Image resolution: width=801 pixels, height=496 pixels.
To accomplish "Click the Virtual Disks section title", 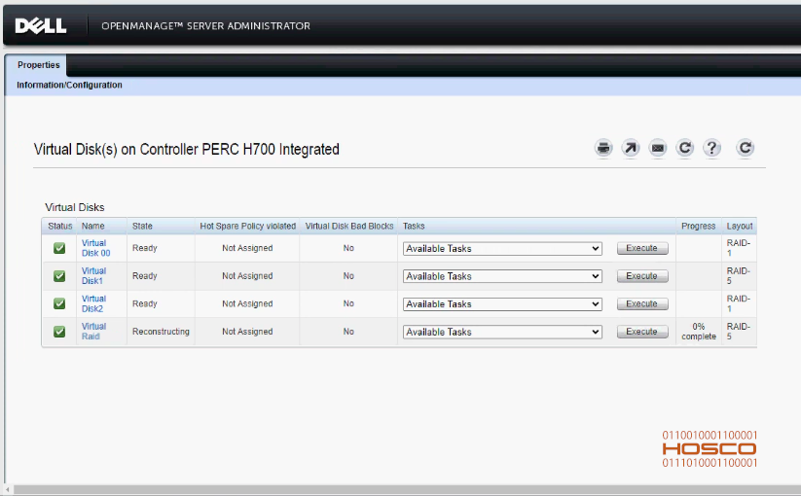I will 75,208.
